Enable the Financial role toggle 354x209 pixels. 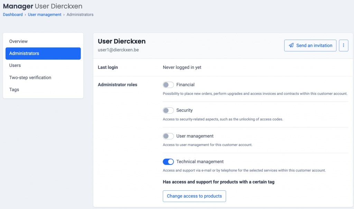click(168, 85)
